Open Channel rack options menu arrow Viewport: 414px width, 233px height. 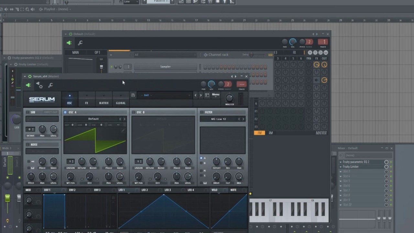[111, 55]
